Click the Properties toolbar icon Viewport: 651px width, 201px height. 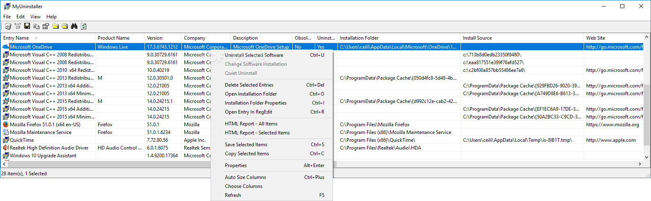[46, 26]
